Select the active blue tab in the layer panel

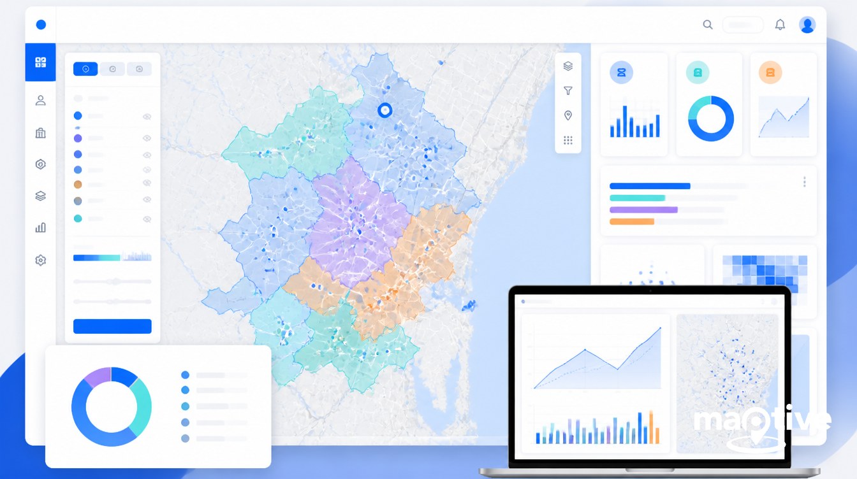pos(85,69)
